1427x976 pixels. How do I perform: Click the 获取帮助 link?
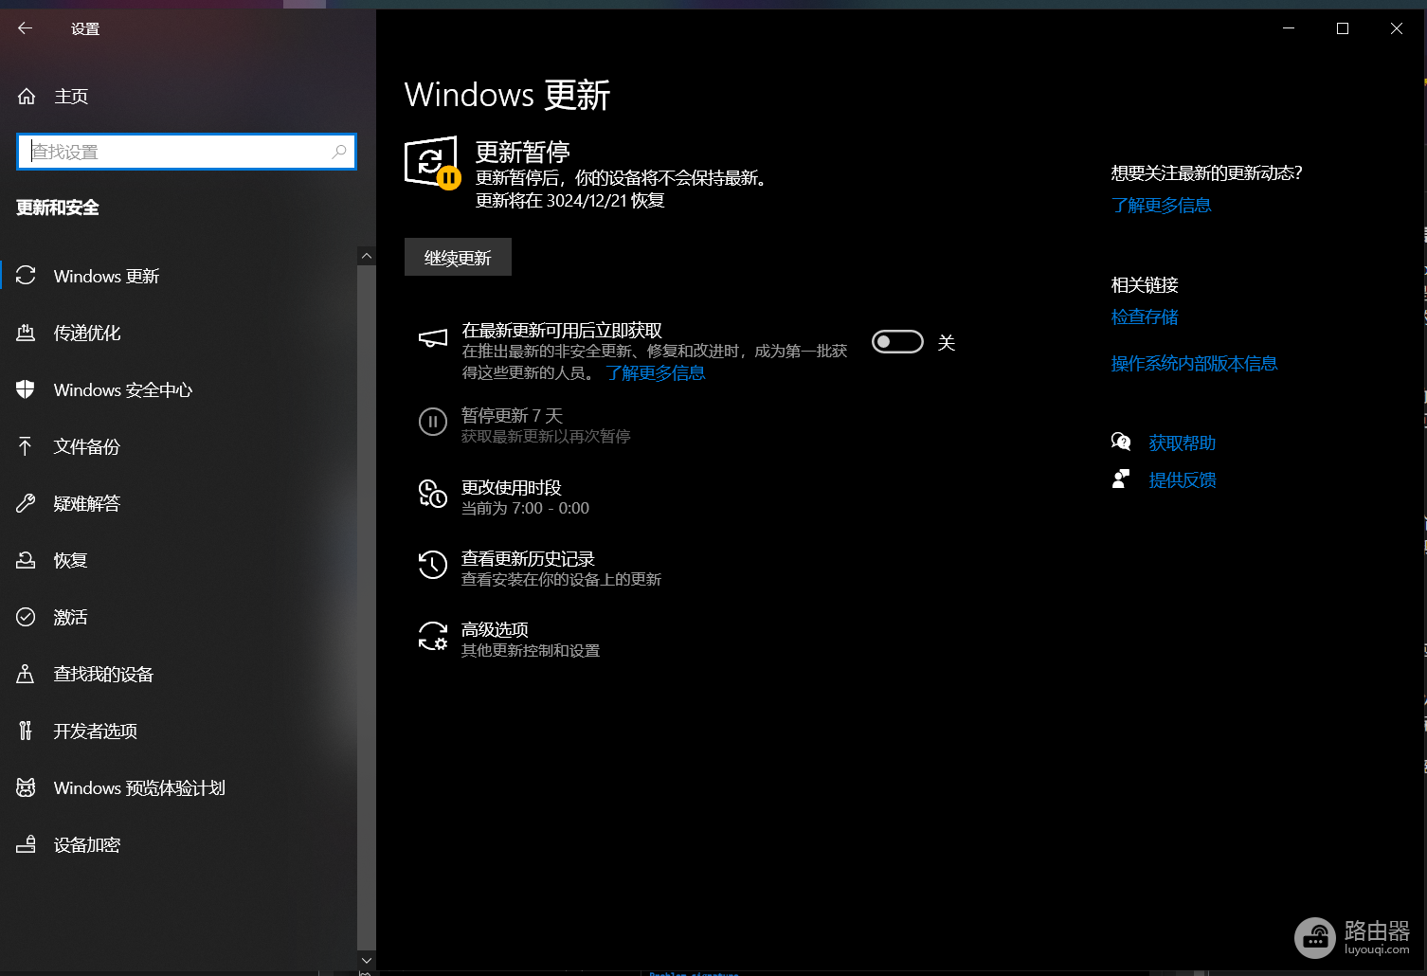[x=1182, y=443]
